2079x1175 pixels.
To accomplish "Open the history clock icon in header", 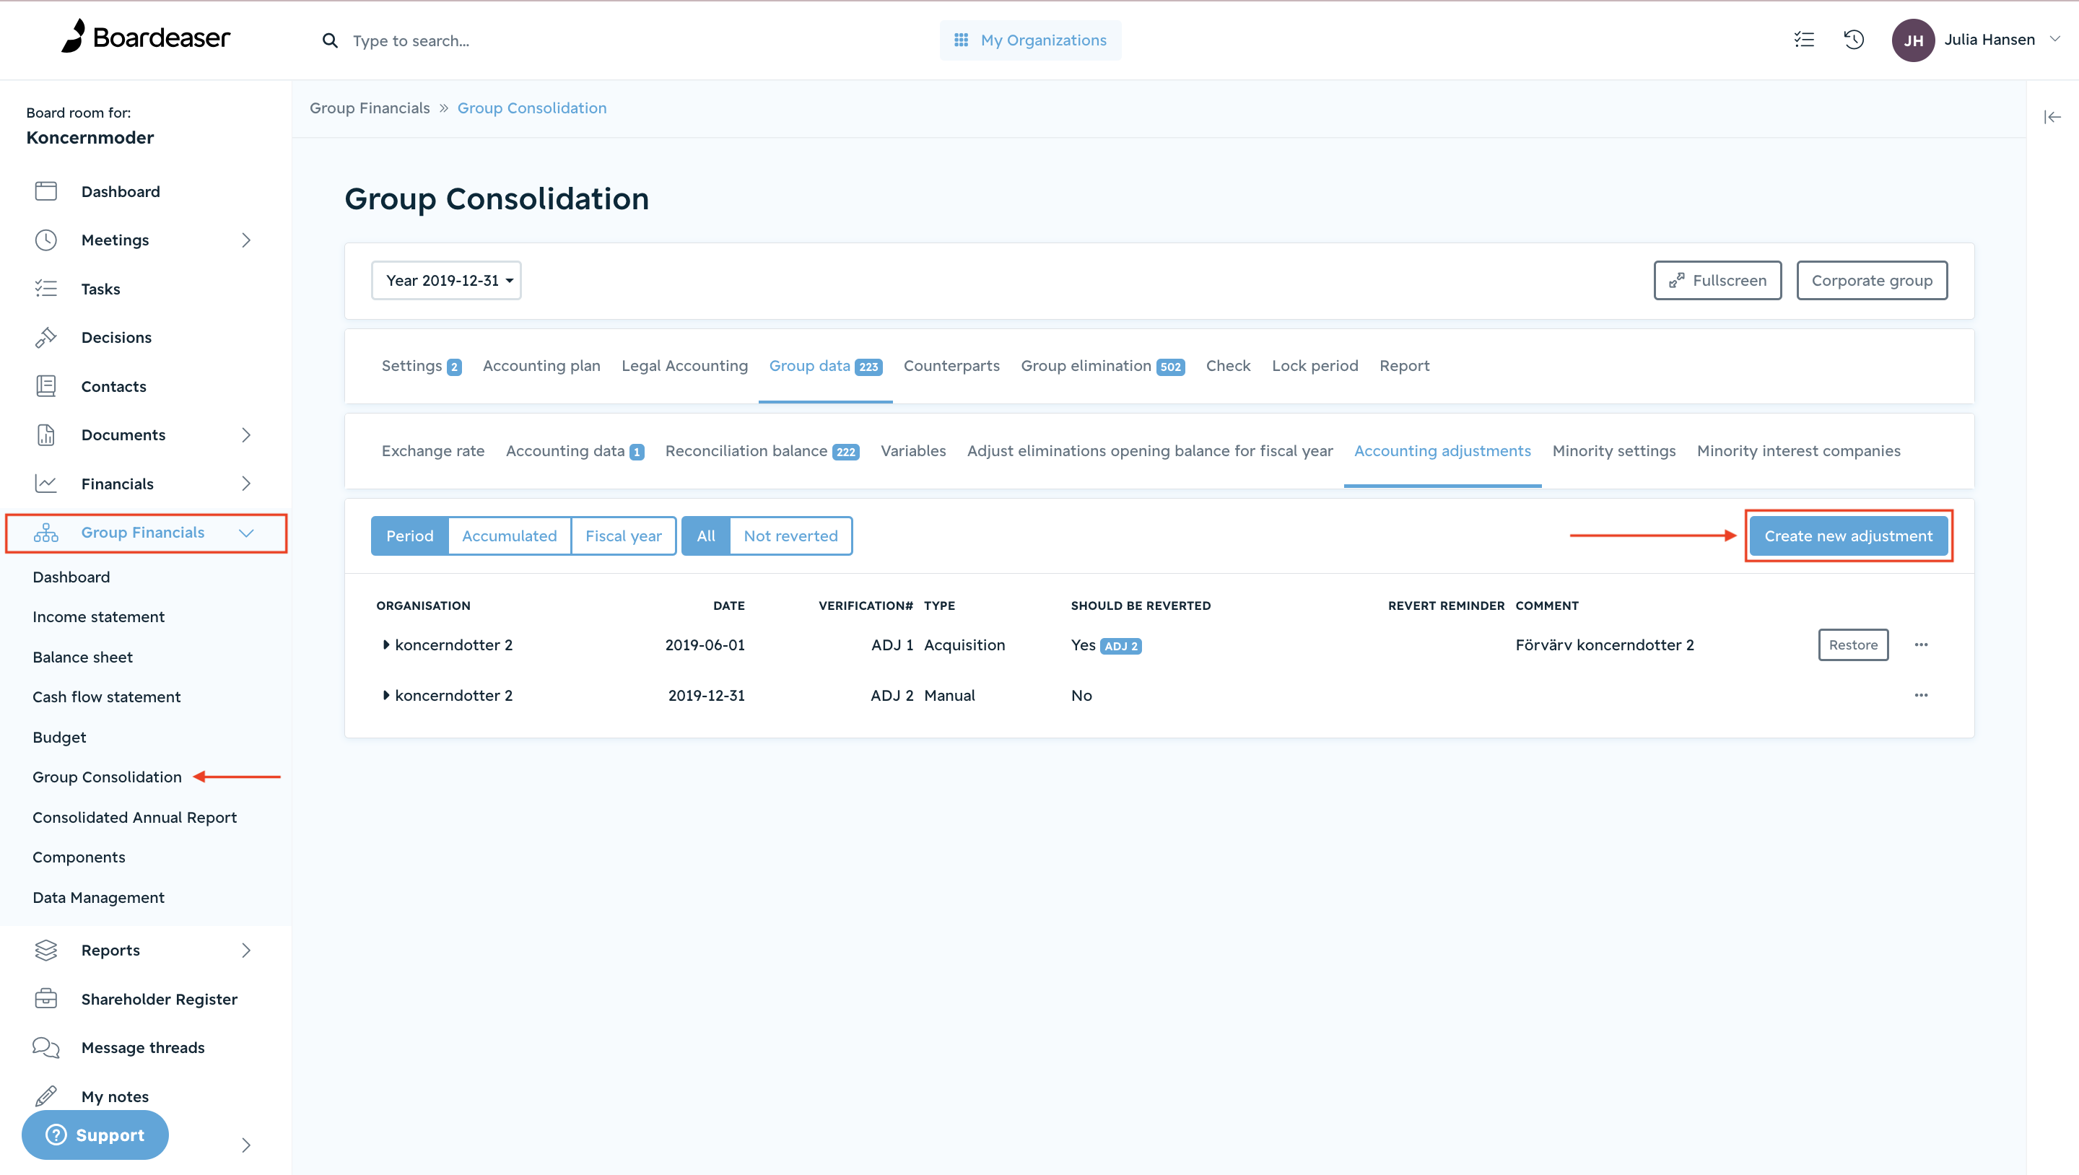I will click(1854, 40).
